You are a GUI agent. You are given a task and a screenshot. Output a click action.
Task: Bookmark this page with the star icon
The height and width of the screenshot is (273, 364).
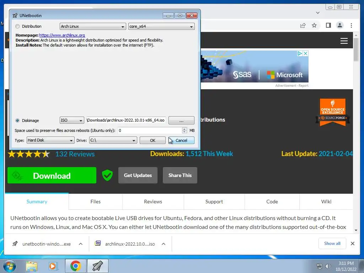(x=314, y=25)
